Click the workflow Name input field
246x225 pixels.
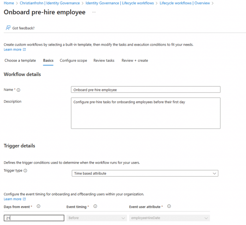tap(145, 90)
